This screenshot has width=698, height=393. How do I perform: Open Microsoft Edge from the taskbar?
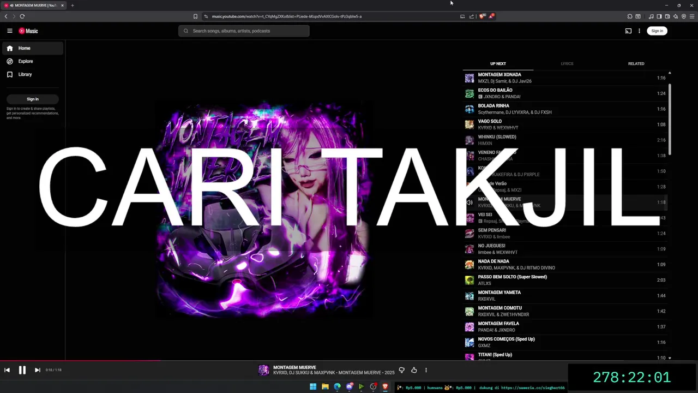click(337, 387)
